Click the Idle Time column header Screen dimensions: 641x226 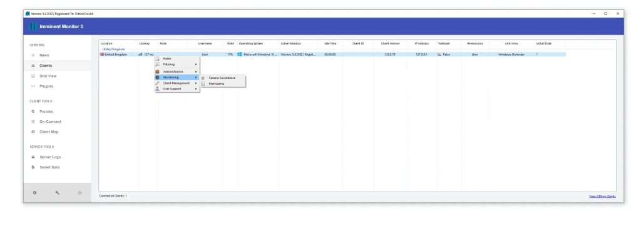point(331,43)
